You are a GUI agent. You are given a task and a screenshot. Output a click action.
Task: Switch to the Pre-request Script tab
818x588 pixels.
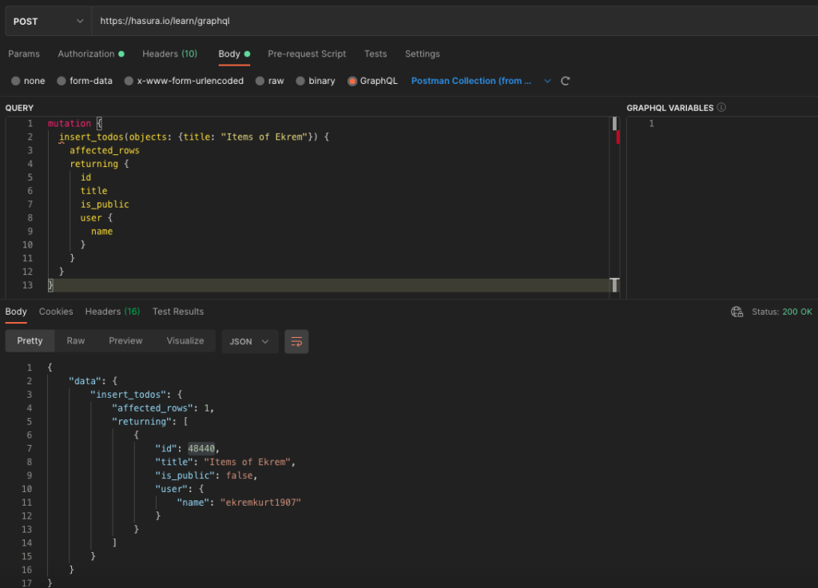(x=307, y=54)
